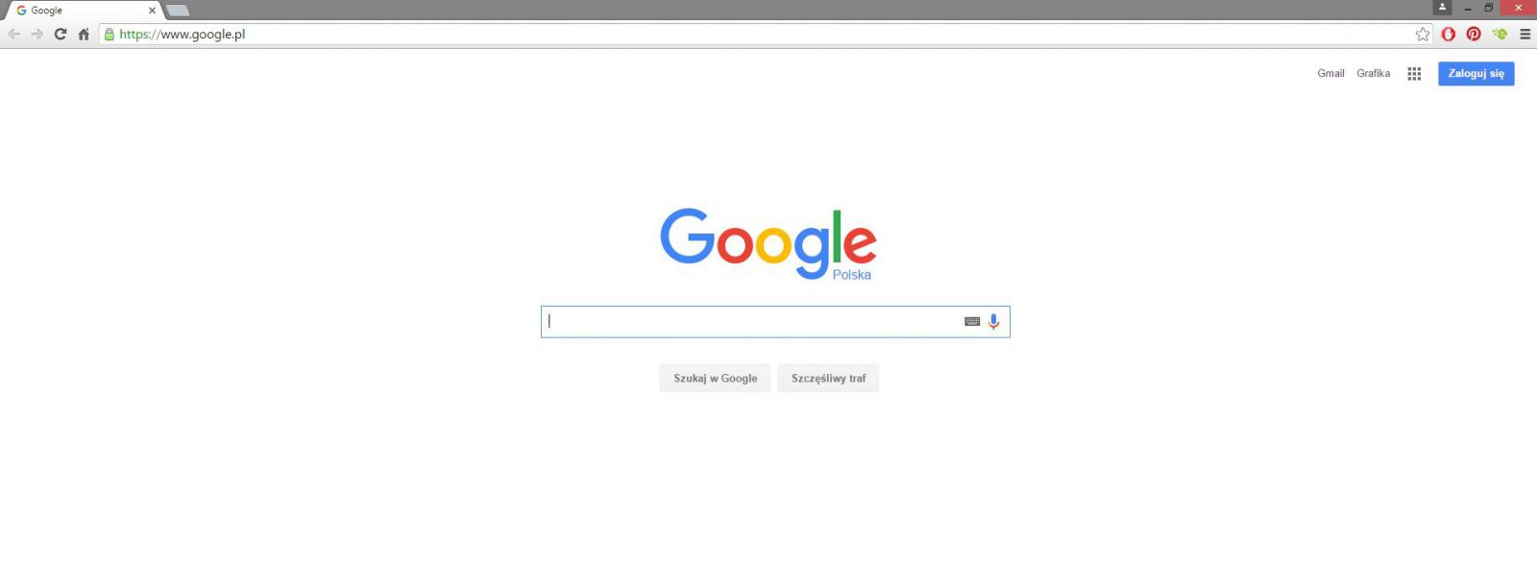Screen dimensions: 1537x569
Task: Open the Pinterest extension icon
Action: point(1474,34)
